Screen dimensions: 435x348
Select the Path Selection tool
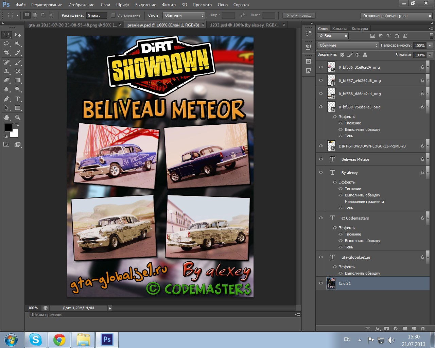[x=6, y=108]
